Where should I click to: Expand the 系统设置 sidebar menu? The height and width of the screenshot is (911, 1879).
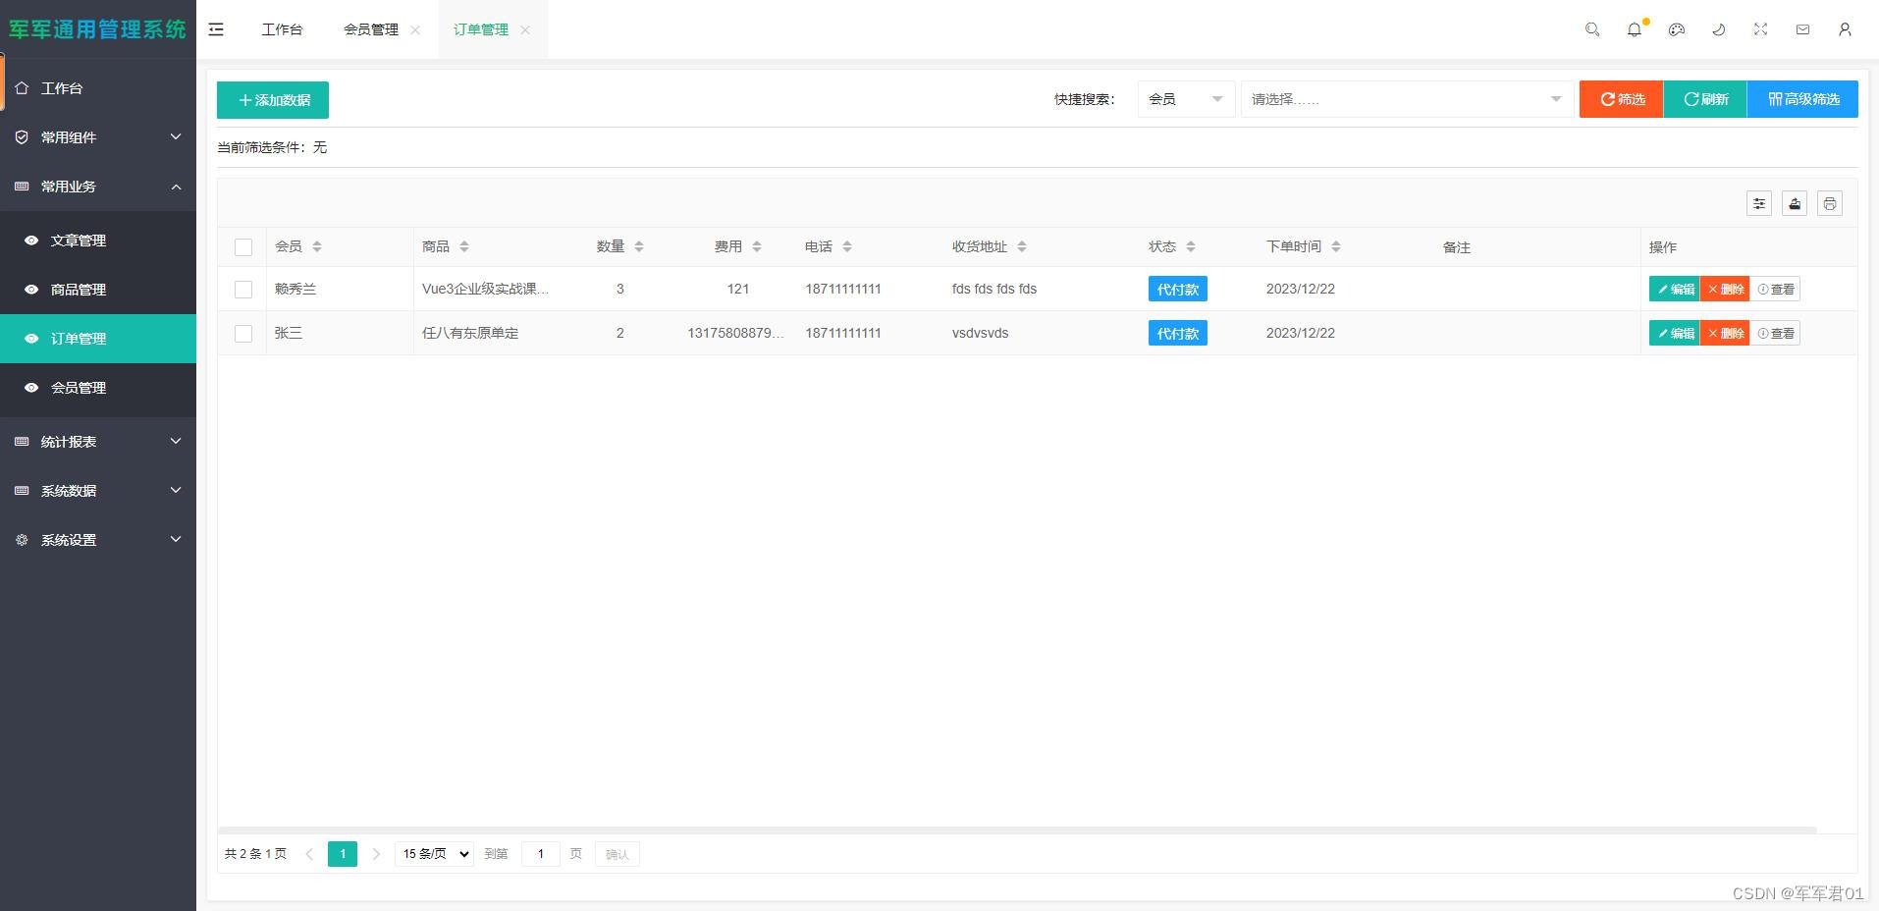(x=98, y=540)
